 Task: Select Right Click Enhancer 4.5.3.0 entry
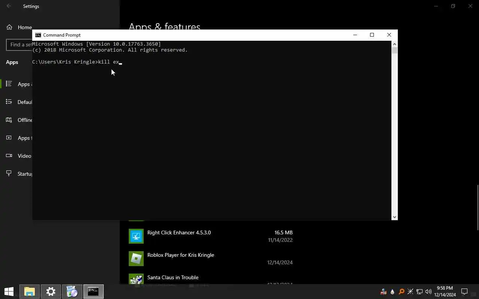coord(211,236)
